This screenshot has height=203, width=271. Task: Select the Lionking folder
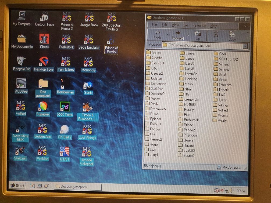tap(188, 79)
